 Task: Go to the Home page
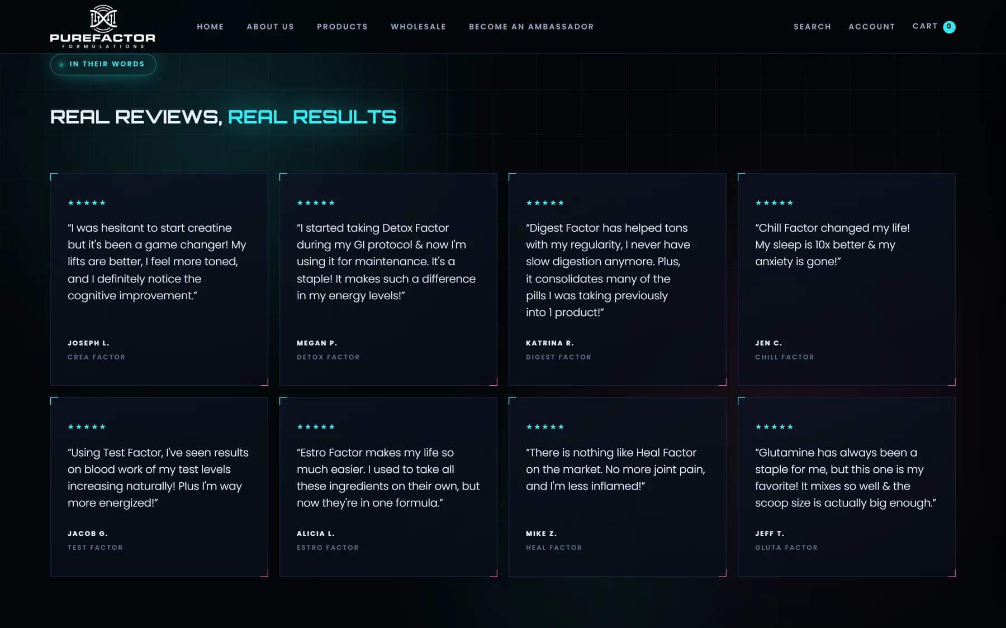(x=210, y=27)
